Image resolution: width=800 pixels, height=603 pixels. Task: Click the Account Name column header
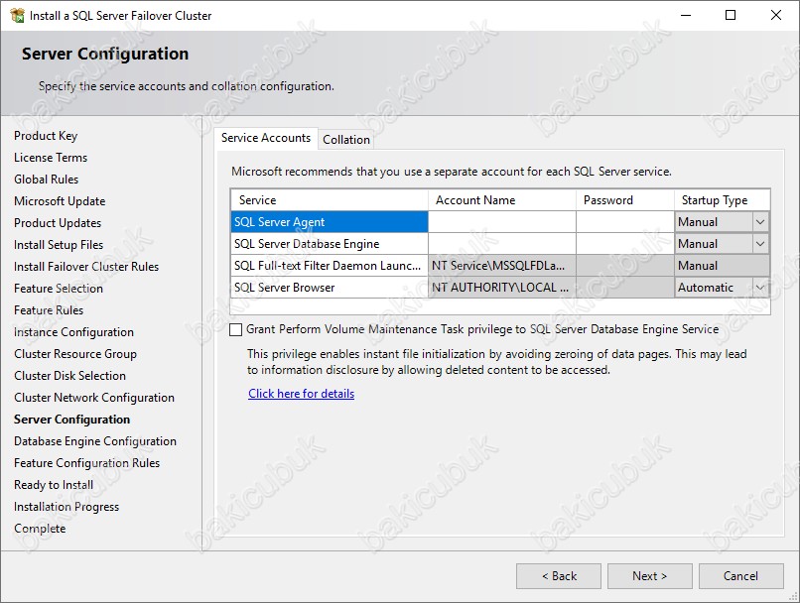click(x=502, y=200)
